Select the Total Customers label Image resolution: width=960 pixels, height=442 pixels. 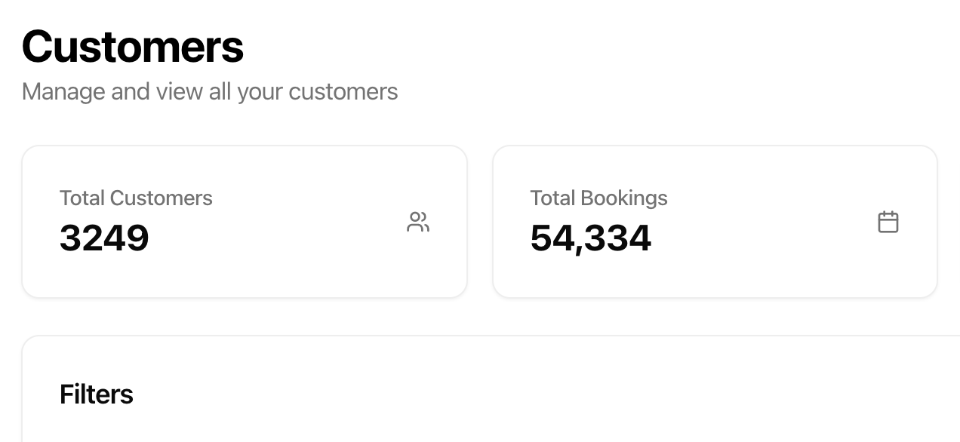point(136,198)
